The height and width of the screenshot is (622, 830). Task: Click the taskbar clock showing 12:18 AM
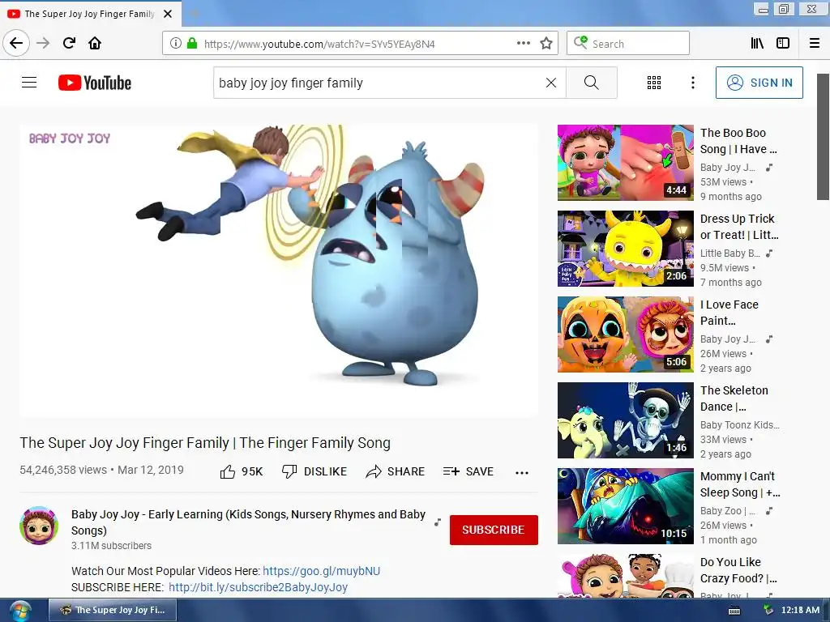click(800, 610)
